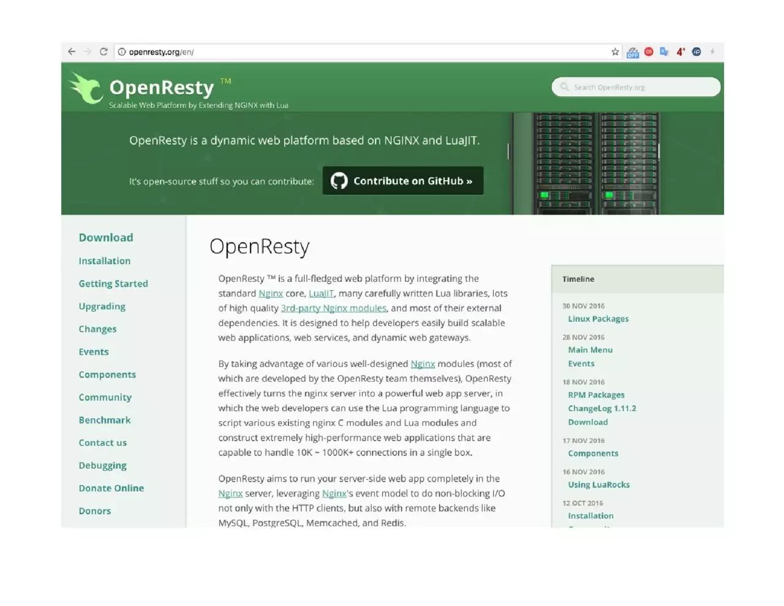Screen dimensions: 784x606
Task: Click the Nginx link before "modules (most of"
Action: point(423,364)
